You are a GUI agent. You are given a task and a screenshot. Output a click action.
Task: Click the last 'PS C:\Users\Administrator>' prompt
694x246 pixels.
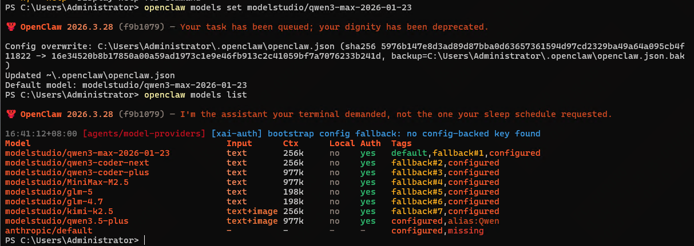click(x=72, y=240)
